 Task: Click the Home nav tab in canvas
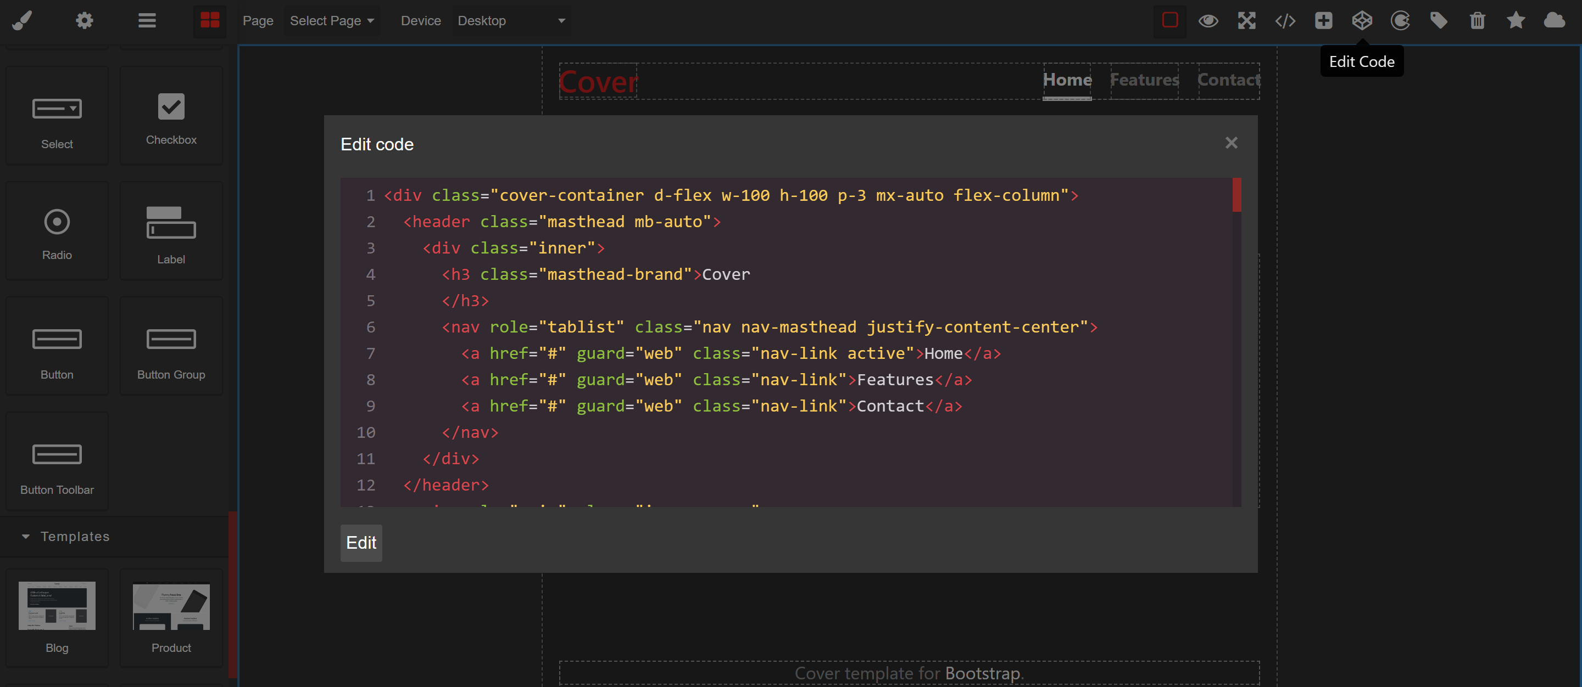(1067, 80)
